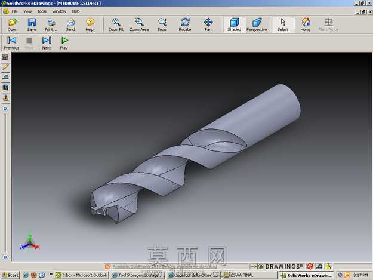
Task: Open the Help toolbar button
Action: [x=90, y=24]
